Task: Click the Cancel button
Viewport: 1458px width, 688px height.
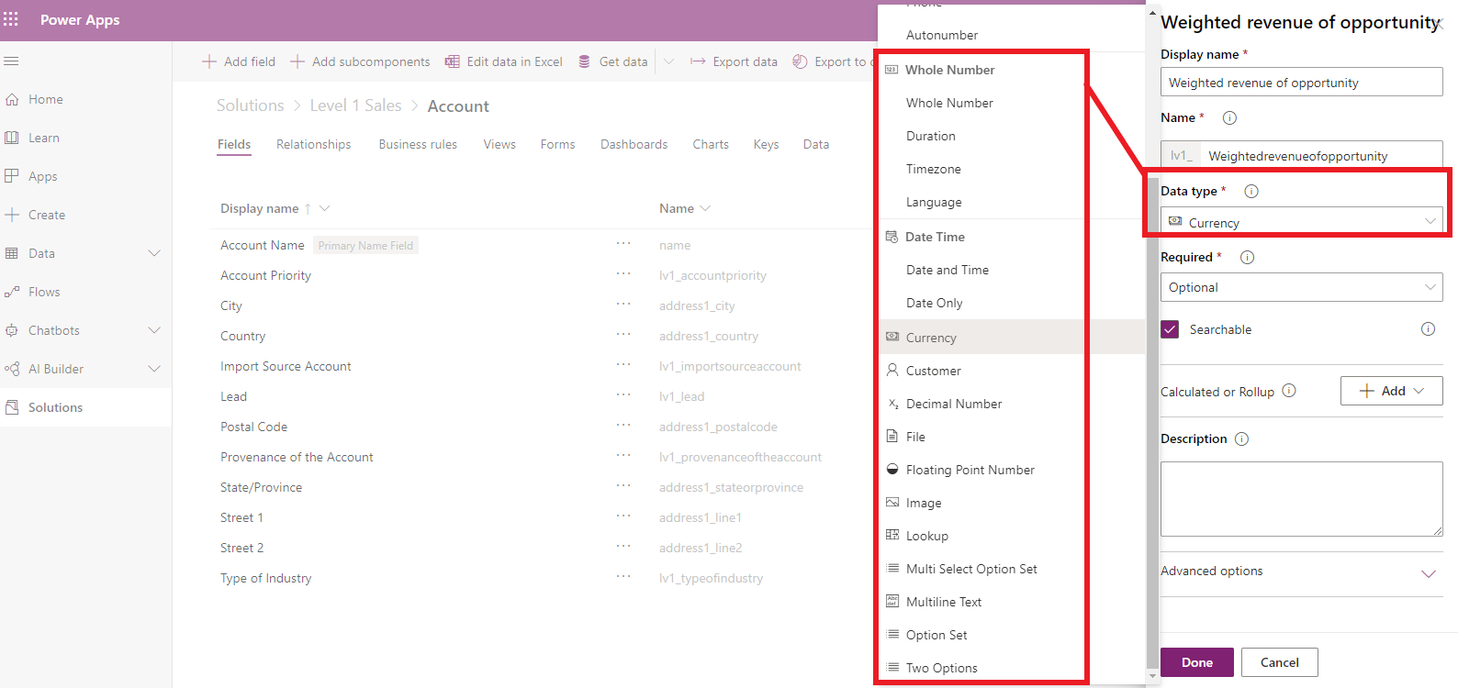Action: coord(1280,662)
